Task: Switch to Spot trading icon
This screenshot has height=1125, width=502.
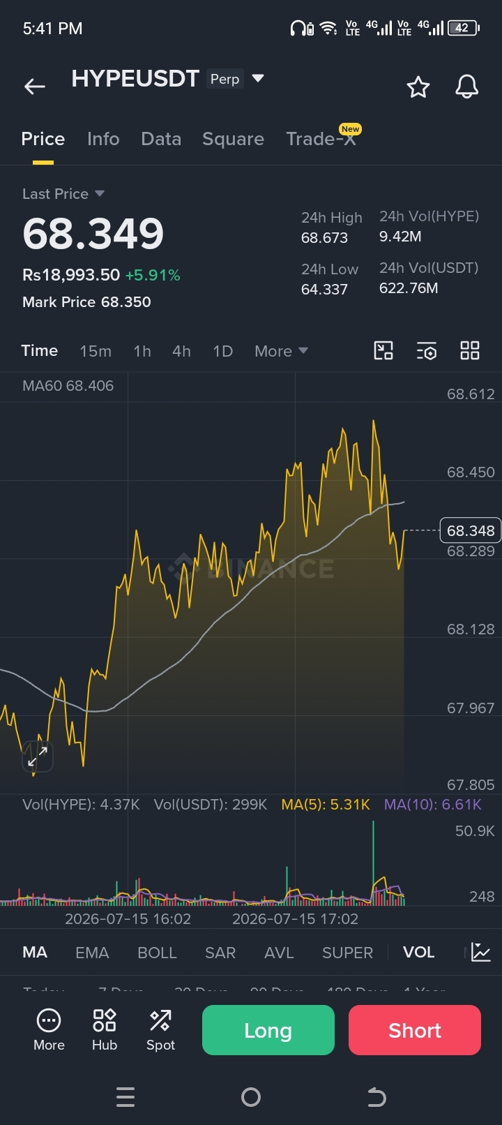Action: click(x=160, y=1030)
